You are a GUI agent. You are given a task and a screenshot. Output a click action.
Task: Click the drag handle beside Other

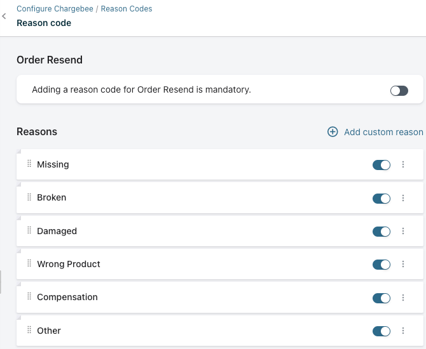[x=29, y=331]
